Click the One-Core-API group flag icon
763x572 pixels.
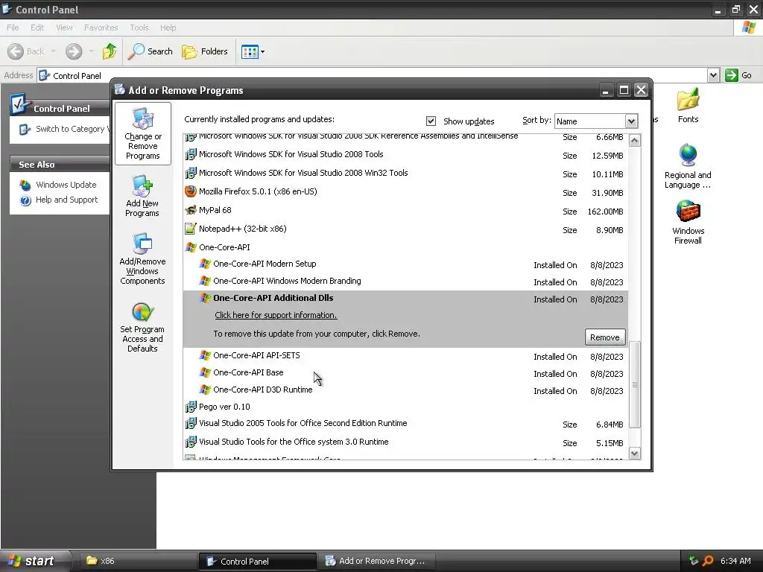pyautogui.click(x=190, y=247)
